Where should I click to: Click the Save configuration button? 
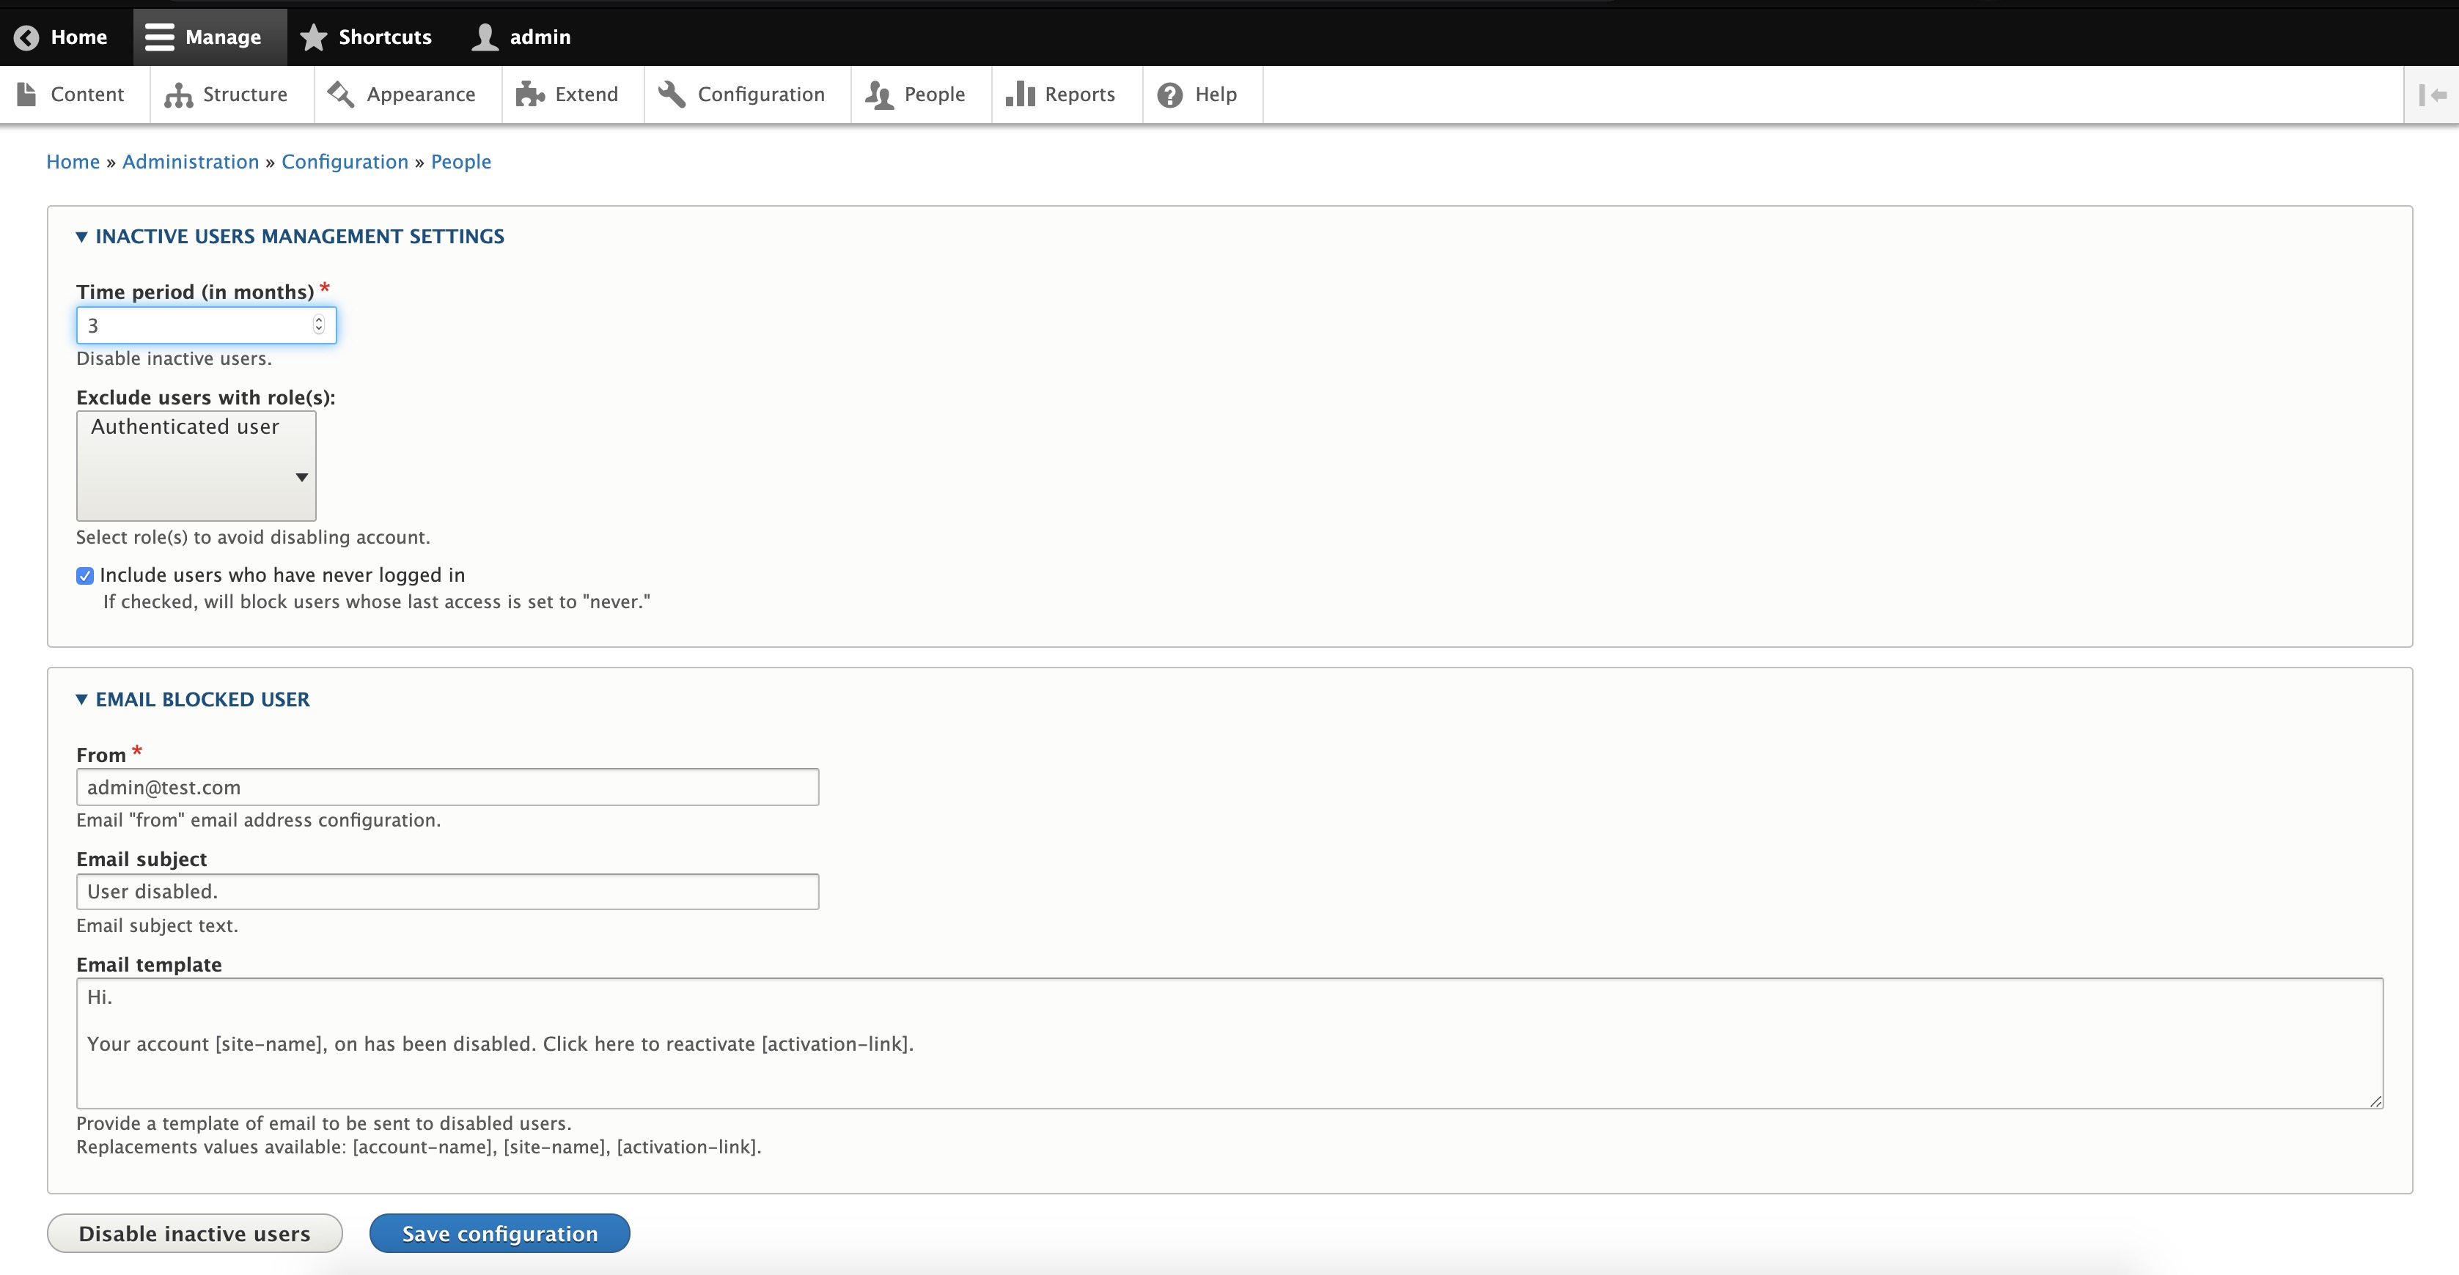(499, 1232)
